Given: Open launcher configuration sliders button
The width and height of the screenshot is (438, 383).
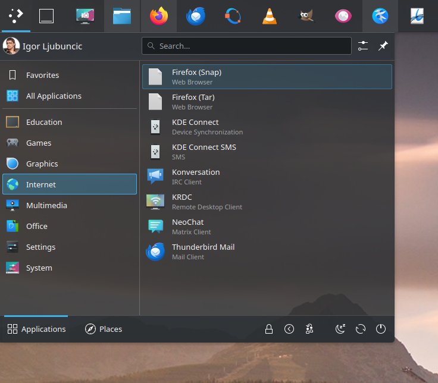Looking at the screenshot, I should [363, 46].
